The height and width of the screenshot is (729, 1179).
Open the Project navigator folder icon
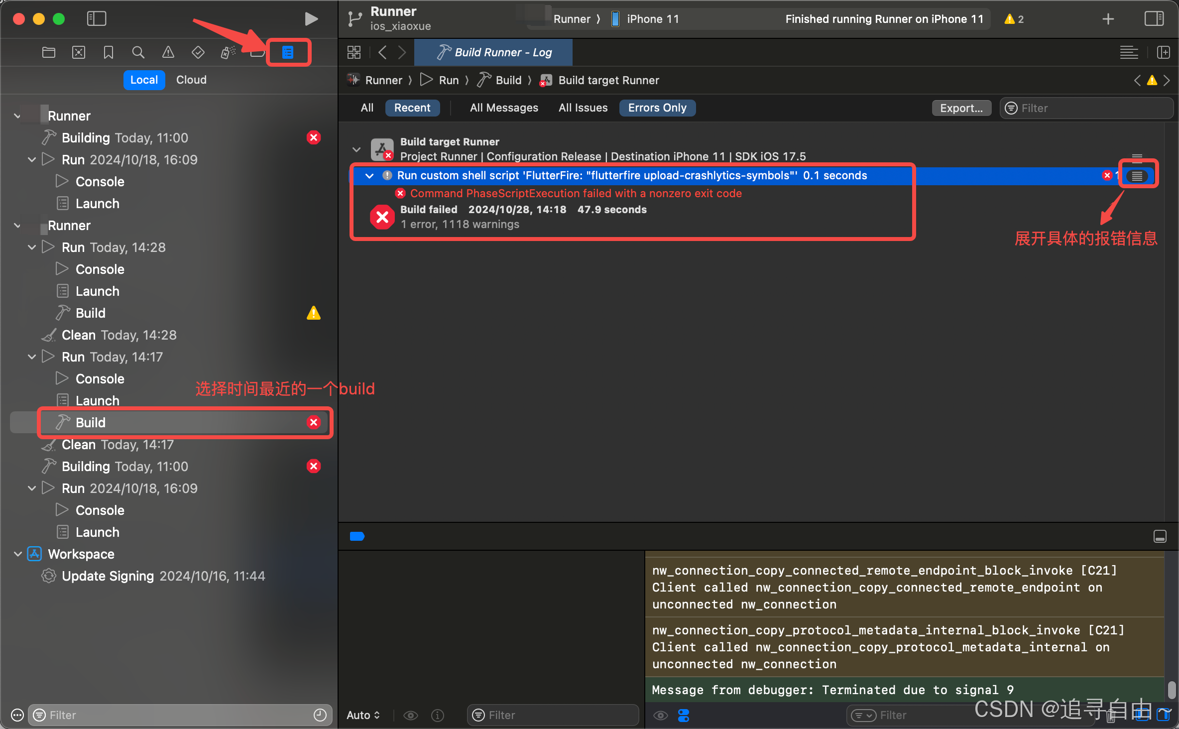tap(49, 52)
